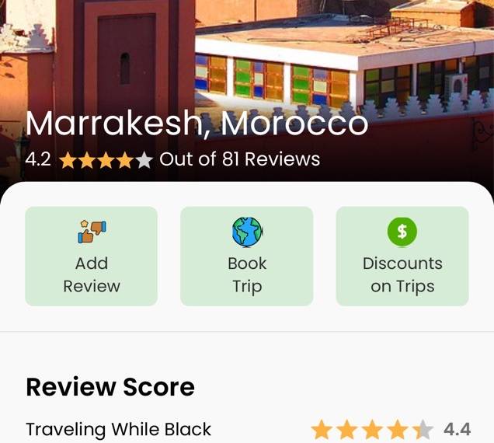Tap the globe icon for Book Trip
The image size is (494, 443).
coord(247,232)
